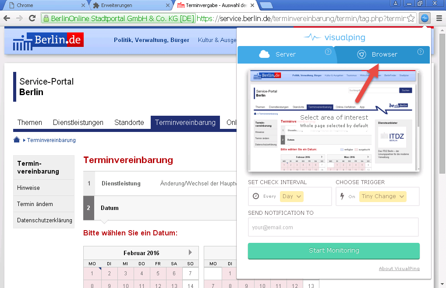
Task: Open the Visualping extension icon in toolbar
Action: [425, 18]
